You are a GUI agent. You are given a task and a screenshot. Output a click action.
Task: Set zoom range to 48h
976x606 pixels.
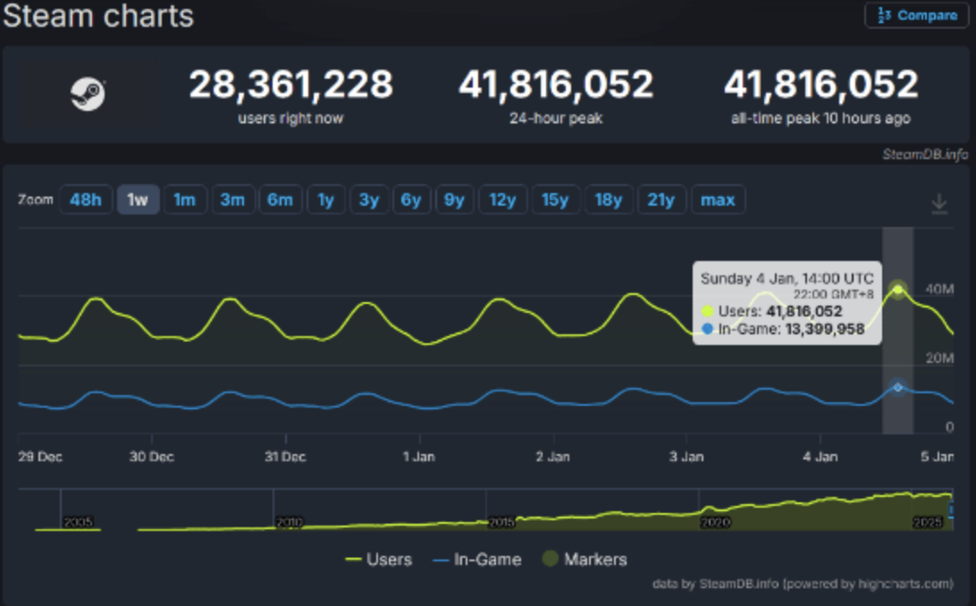click(x=85, y=199)
